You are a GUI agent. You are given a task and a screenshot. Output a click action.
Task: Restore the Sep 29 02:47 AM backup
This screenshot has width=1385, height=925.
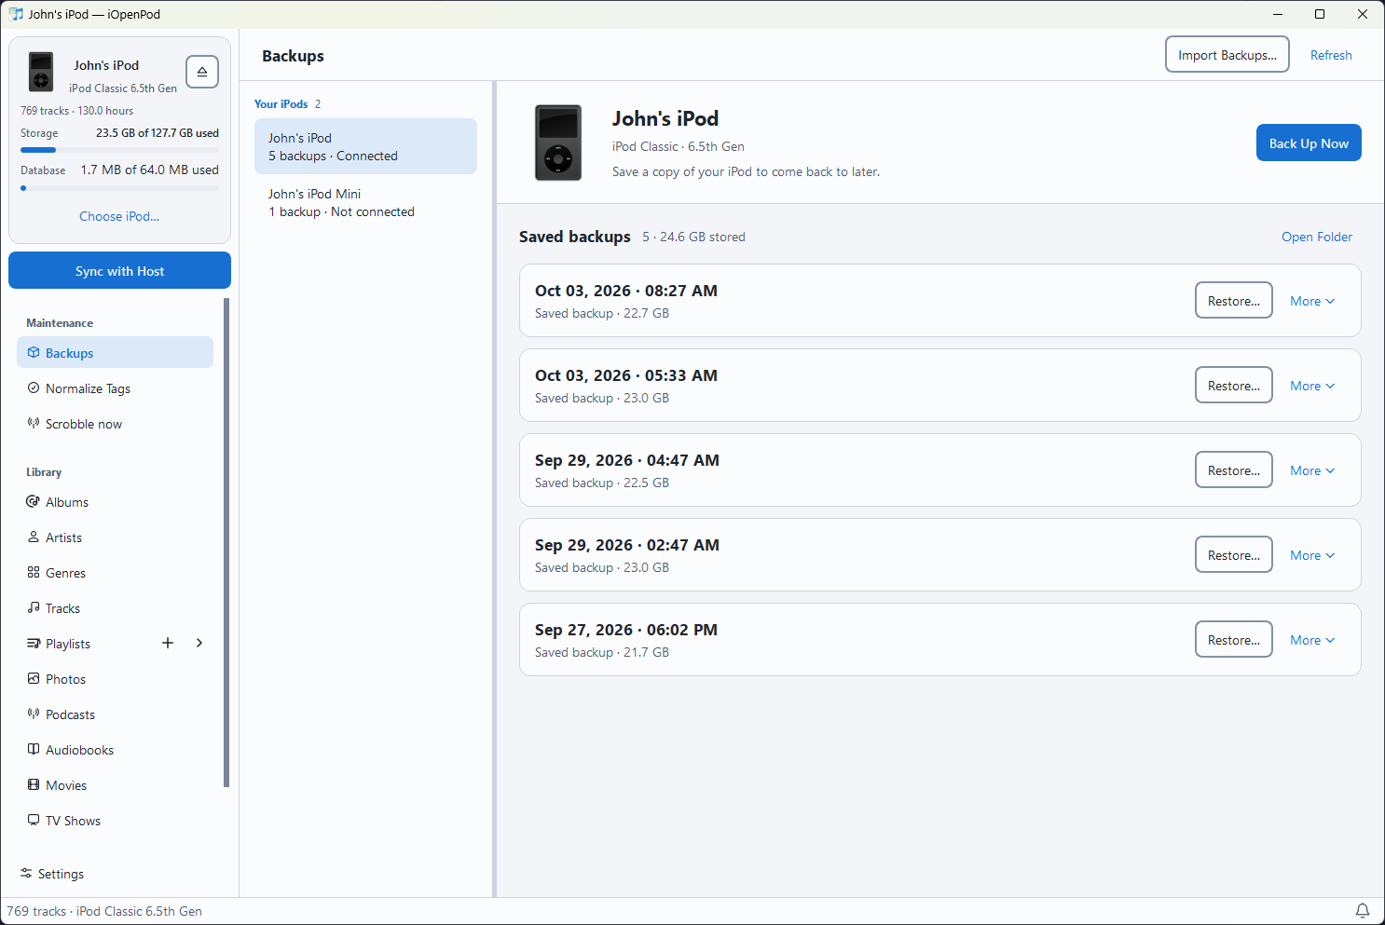1234,554
